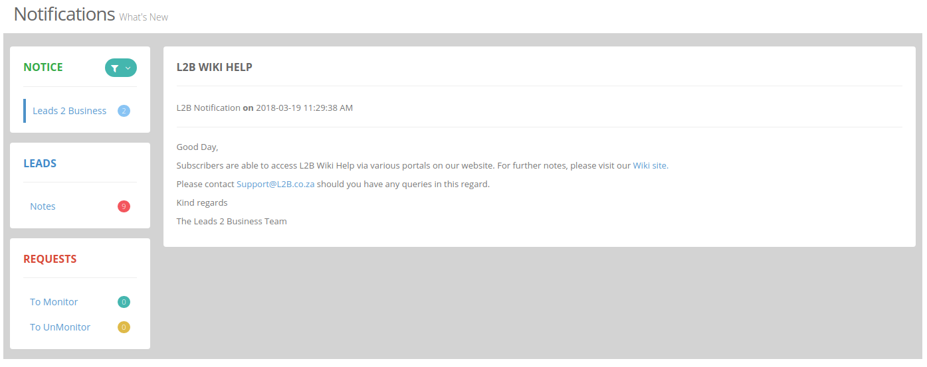The width and height of the screenshot is (927, 367).
Task: Click the red Notes badge showing 9
Action: click(124, 206)
